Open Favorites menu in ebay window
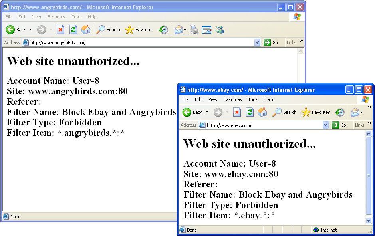The image size is (375, 236). coord(233,99)
